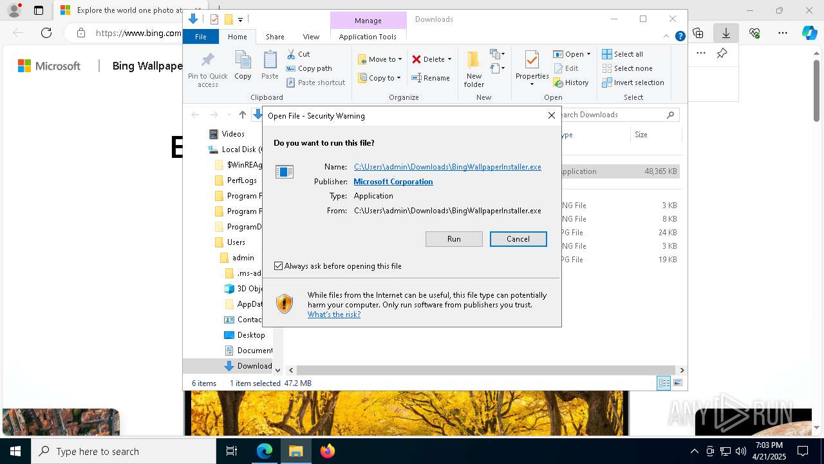Click Rename in Organize group
824x464 pixels.
431,78
